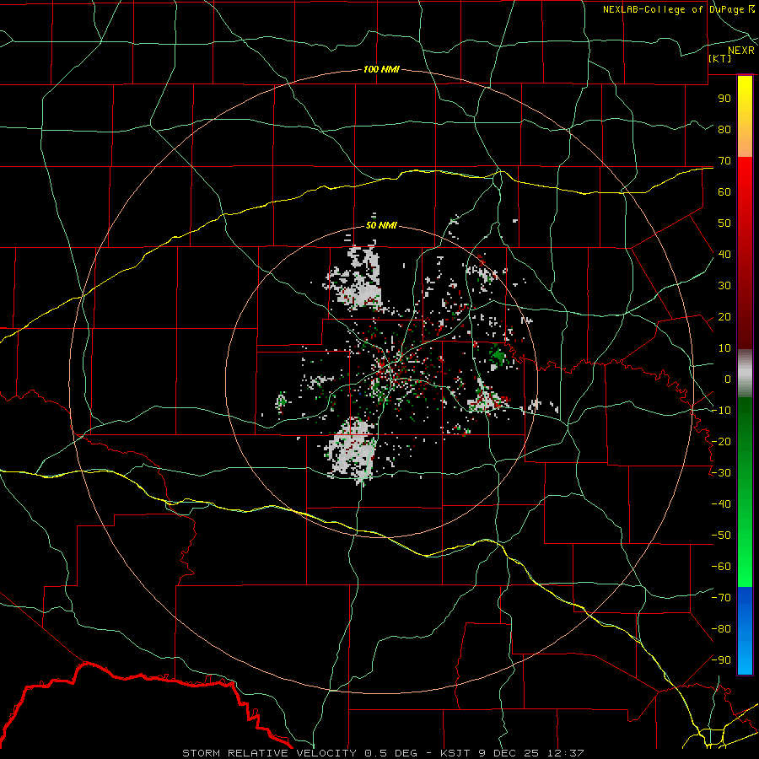Select the -80 value on the velocity scale
759x759 pixels.
tap(721, 629)
